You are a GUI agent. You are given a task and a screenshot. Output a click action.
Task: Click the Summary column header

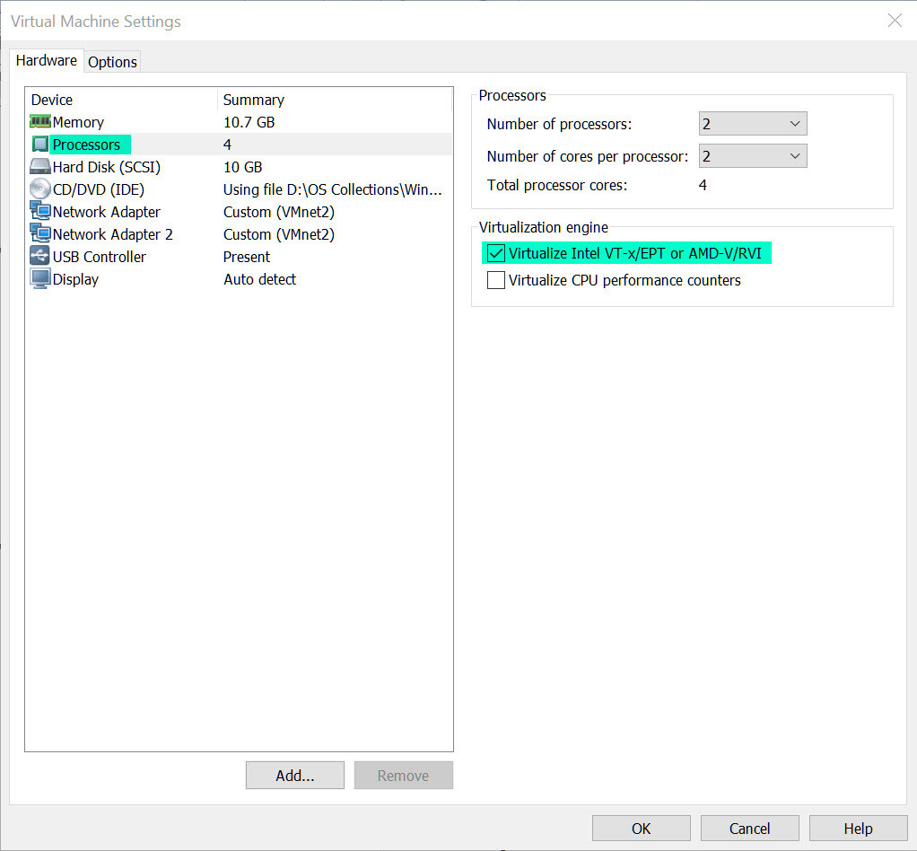254,100
